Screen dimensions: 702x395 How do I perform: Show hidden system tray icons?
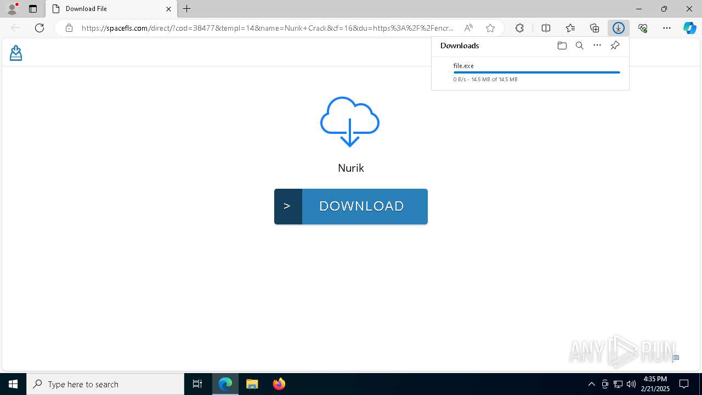click(x=591, y=384)
